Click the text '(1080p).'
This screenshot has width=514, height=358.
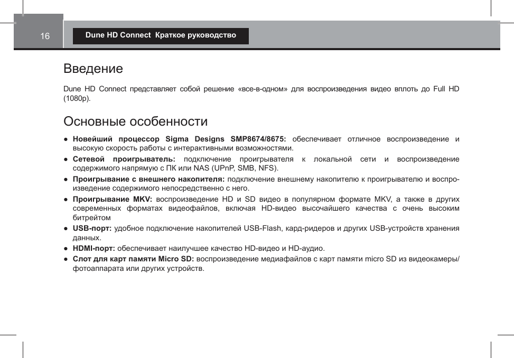(77, 99)
